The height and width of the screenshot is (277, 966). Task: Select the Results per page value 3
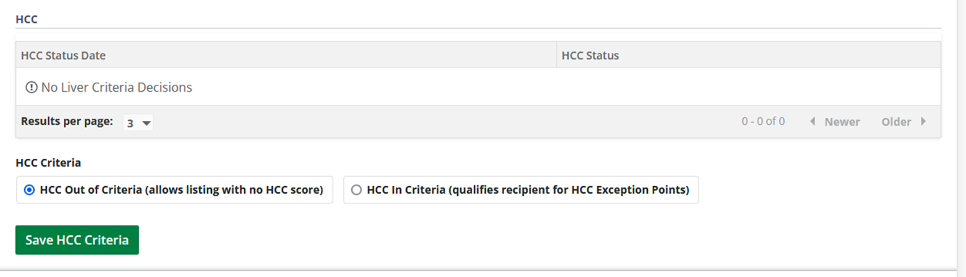point(130,123)
